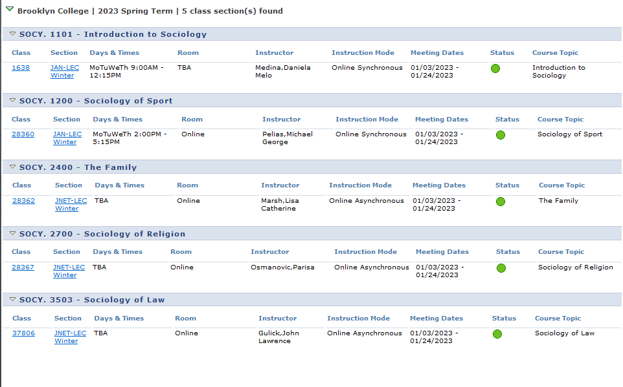Screen dimensions: 623x387
Task: Collapse the SOCY. 1101 Introduction to Sociology section
Action: pos(13,34)
